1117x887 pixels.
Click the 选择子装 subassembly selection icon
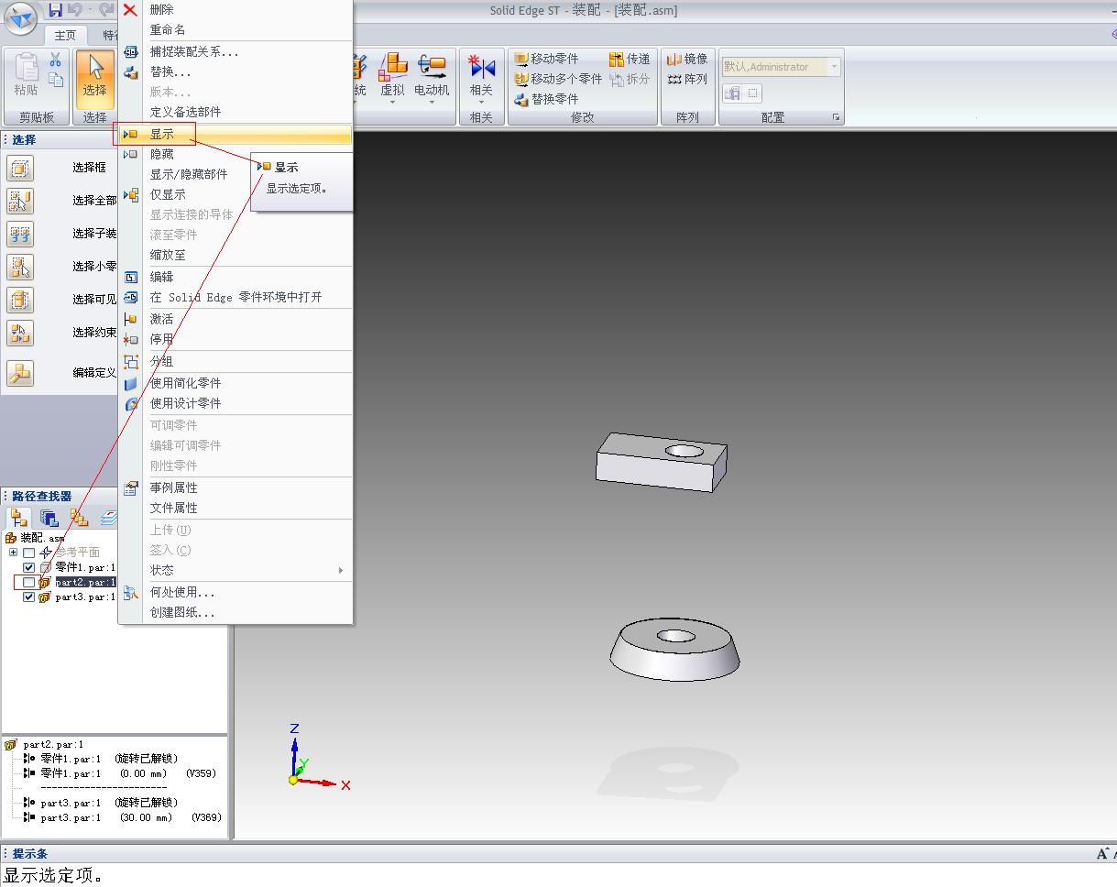click(x=19, y=234)
